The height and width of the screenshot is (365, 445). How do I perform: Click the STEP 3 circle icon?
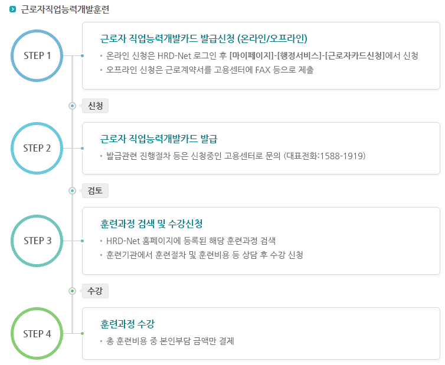coord(37,241)
